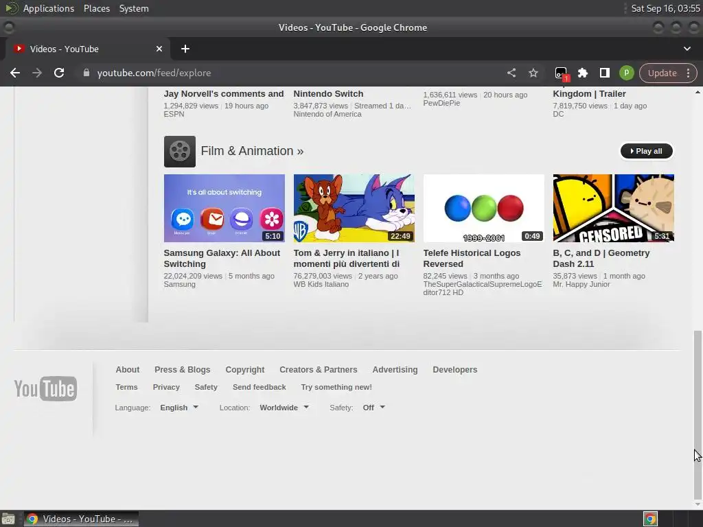
Task: Toggle the Chrome side panel icon
Action: (x=604, y=73)
